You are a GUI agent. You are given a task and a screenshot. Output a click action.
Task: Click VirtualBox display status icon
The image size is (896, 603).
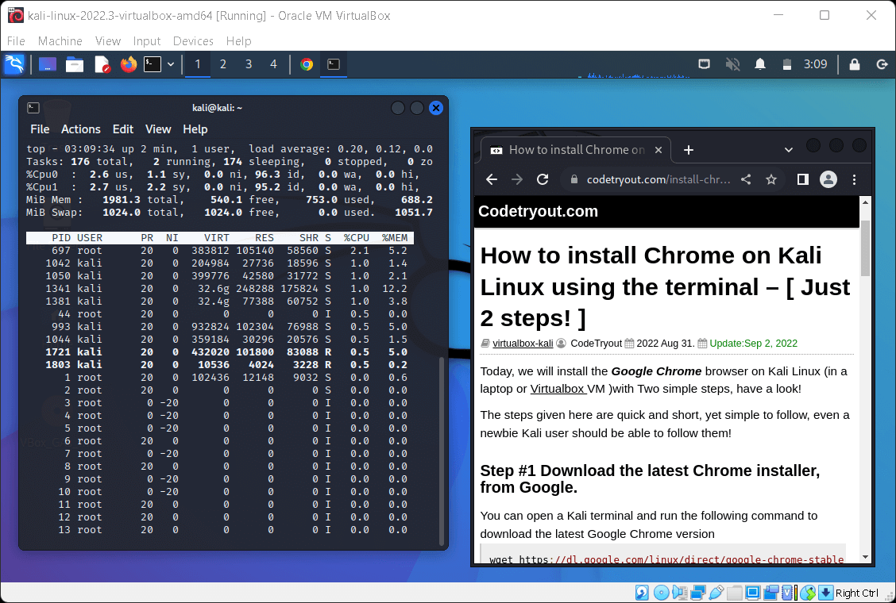point(753,593)
